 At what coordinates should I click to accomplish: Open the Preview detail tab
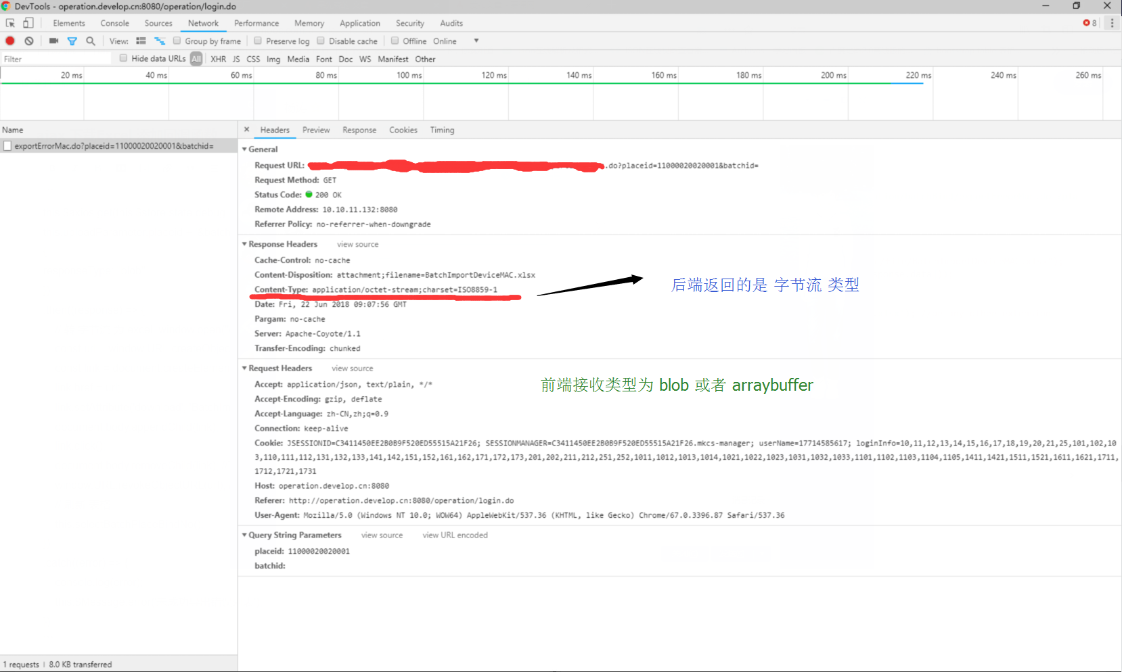click(x=316, y=130)
